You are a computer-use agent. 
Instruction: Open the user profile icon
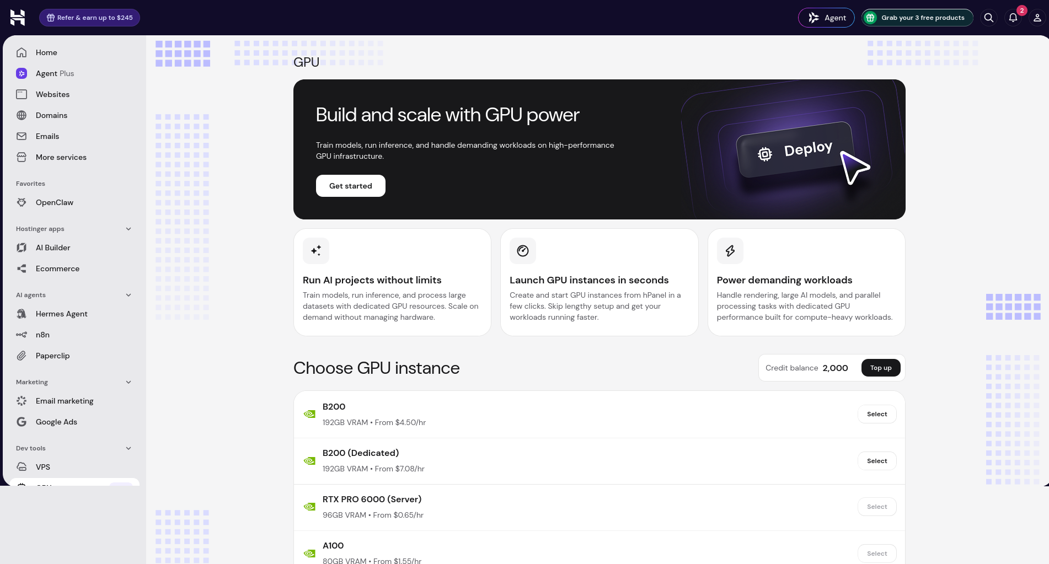[x=1037, y=18]
